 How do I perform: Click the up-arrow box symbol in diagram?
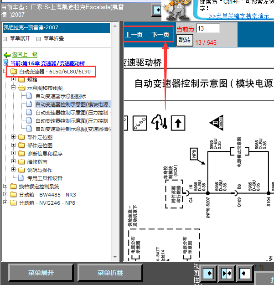coord(178,123)
